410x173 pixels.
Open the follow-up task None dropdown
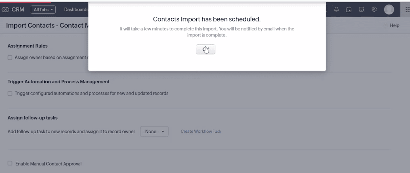[154, 131]
